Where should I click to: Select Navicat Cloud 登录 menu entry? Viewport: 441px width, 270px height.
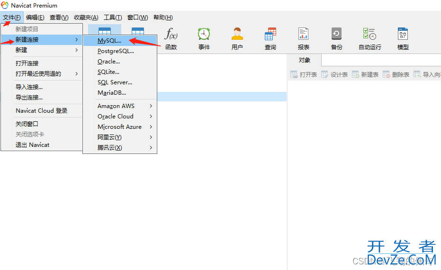tap(41, 111)
